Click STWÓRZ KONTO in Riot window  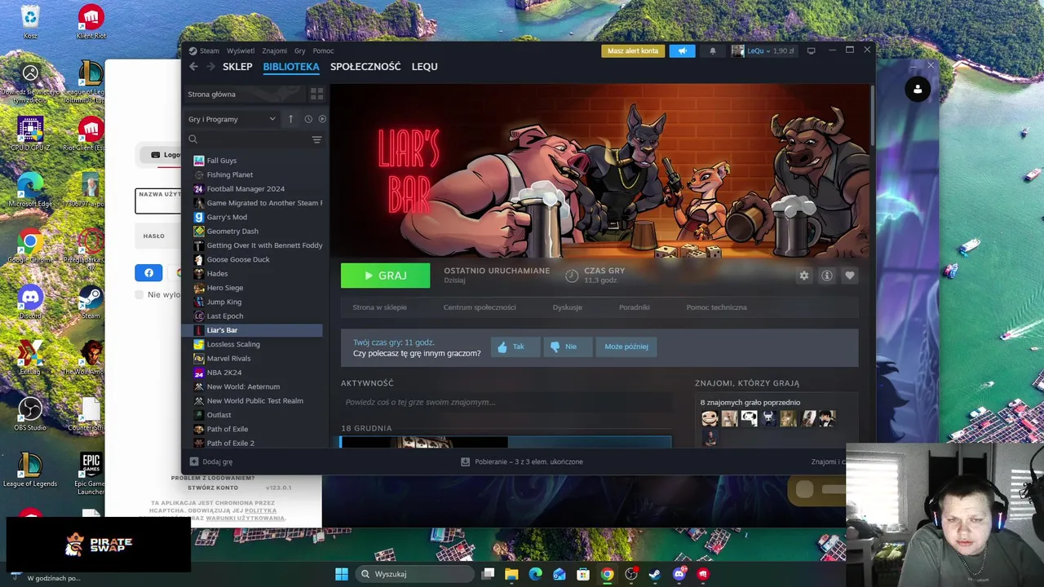(213, 488)
